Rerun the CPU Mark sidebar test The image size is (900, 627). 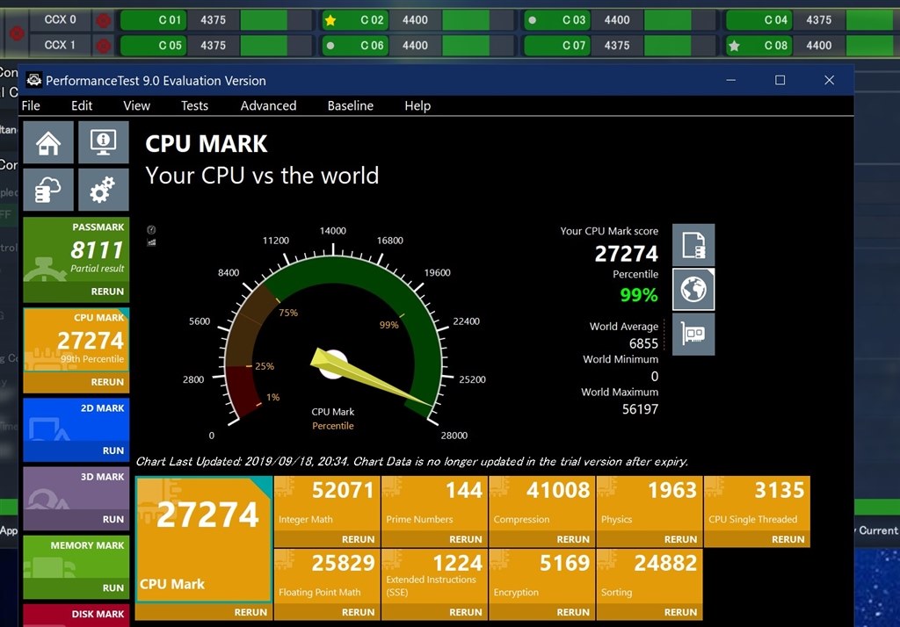[107, 382]
